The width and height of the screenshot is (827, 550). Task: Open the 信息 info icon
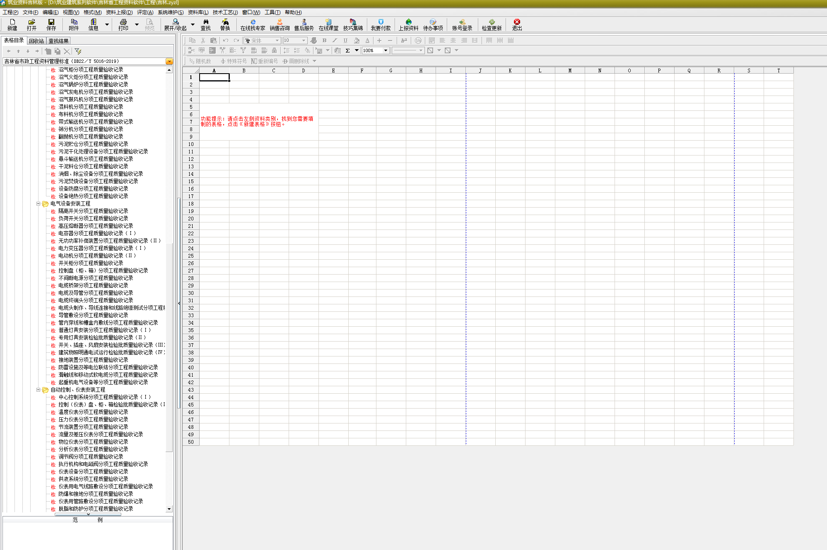tap(93, 25)
